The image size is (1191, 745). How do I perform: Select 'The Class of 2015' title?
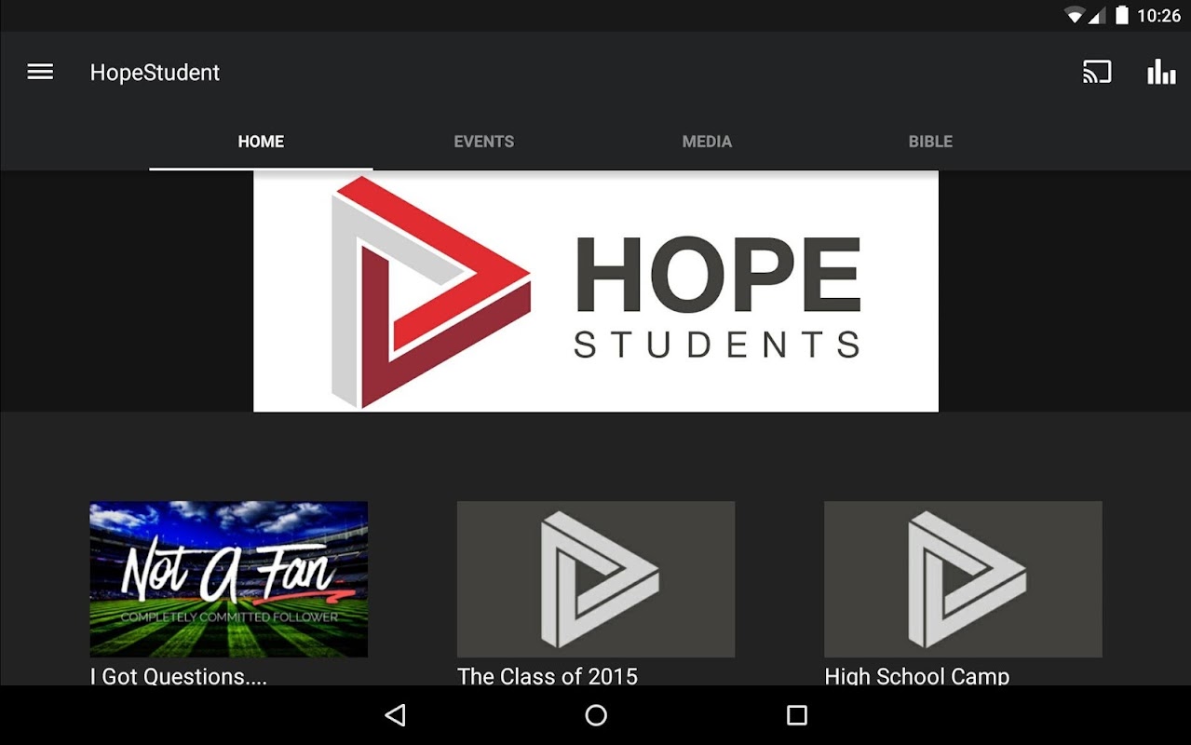[x=548, y=676]
